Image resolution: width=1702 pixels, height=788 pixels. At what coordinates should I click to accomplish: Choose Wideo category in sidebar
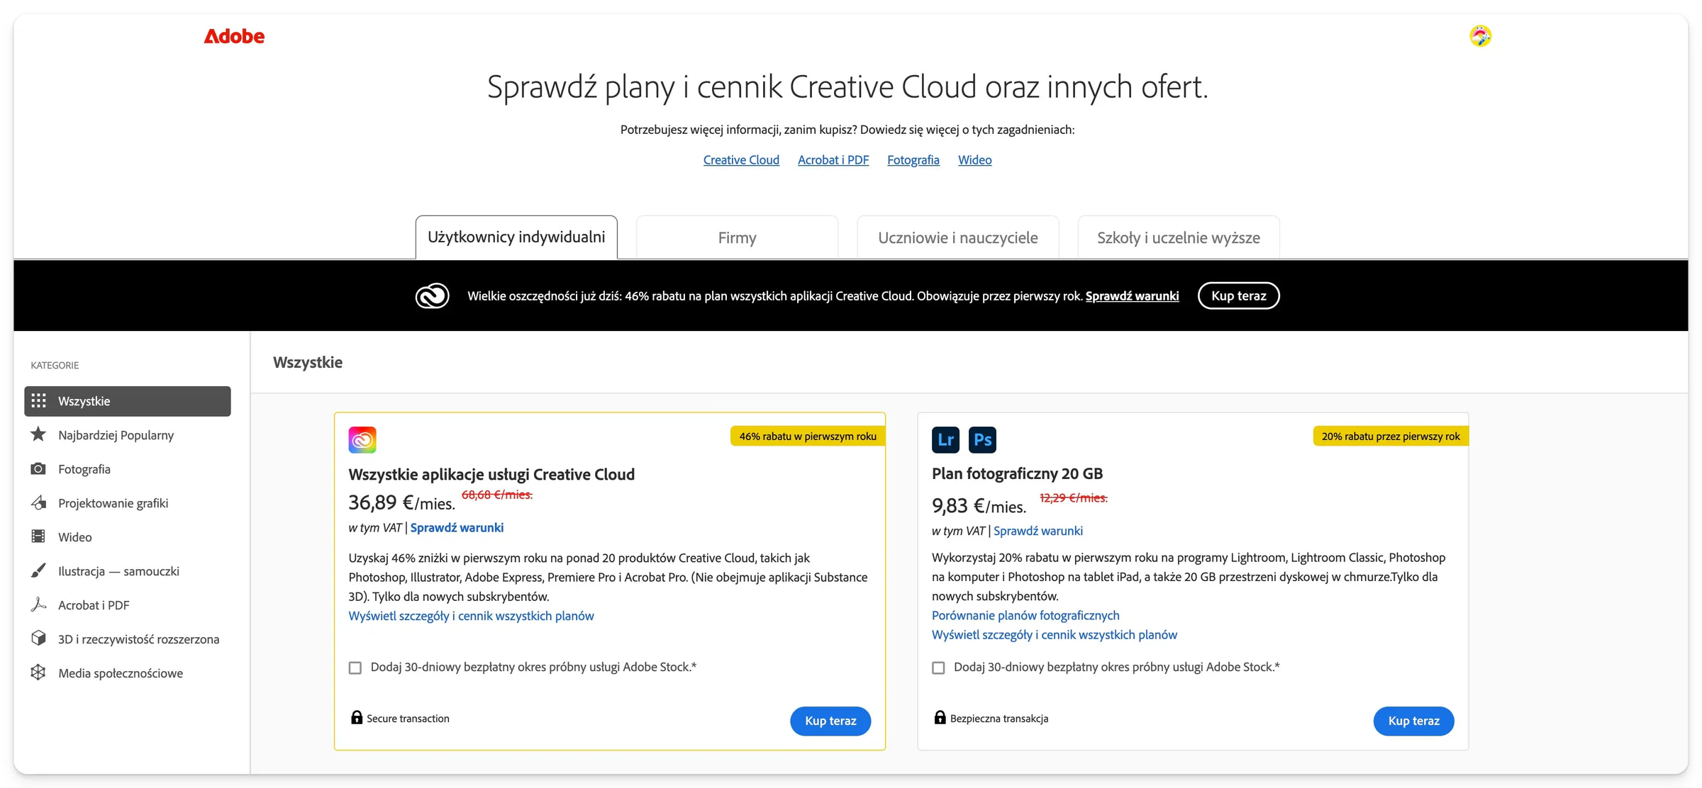(x=128, y=537)
